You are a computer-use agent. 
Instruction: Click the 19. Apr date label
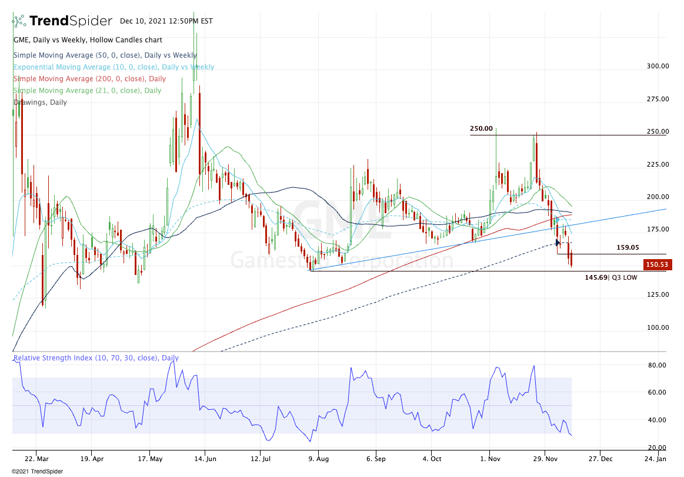92,459
